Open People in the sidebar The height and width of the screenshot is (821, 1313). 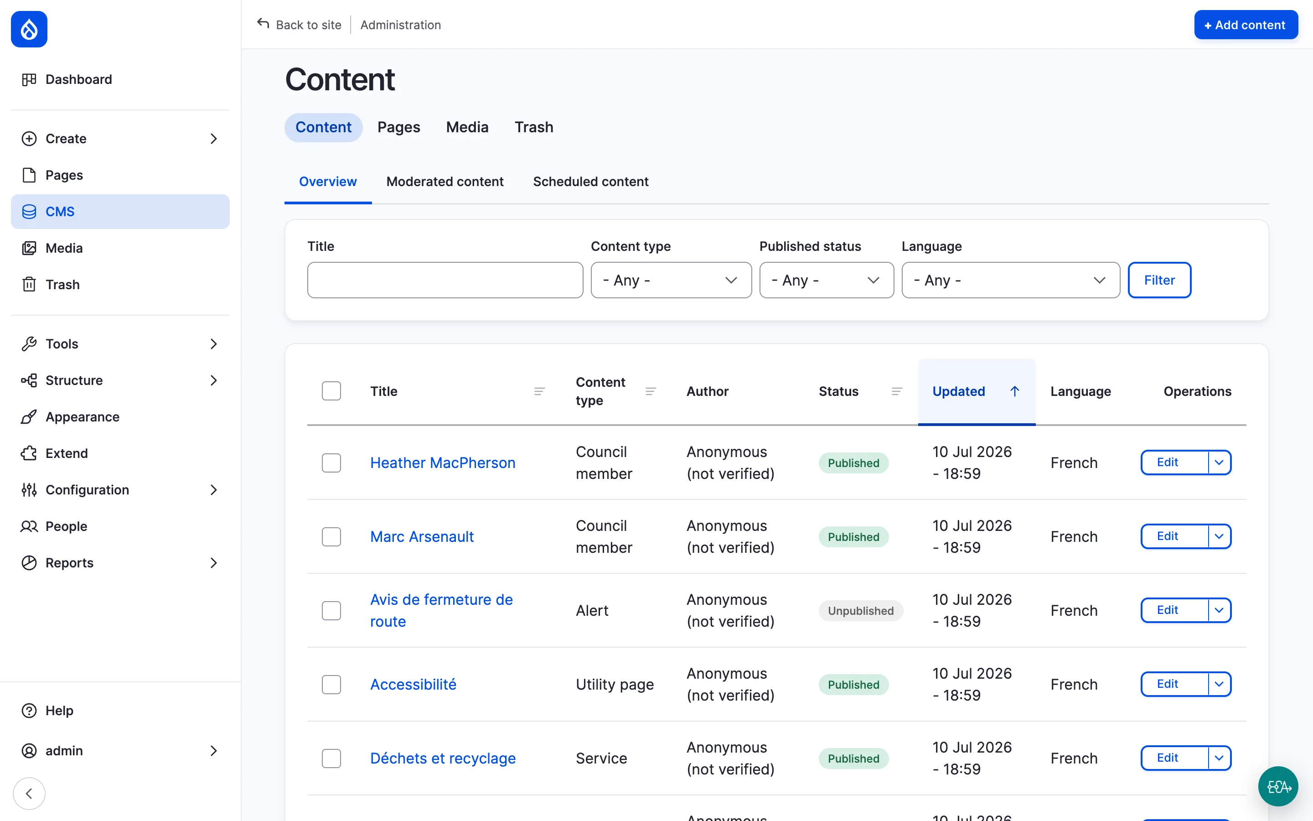pos(120,526)
